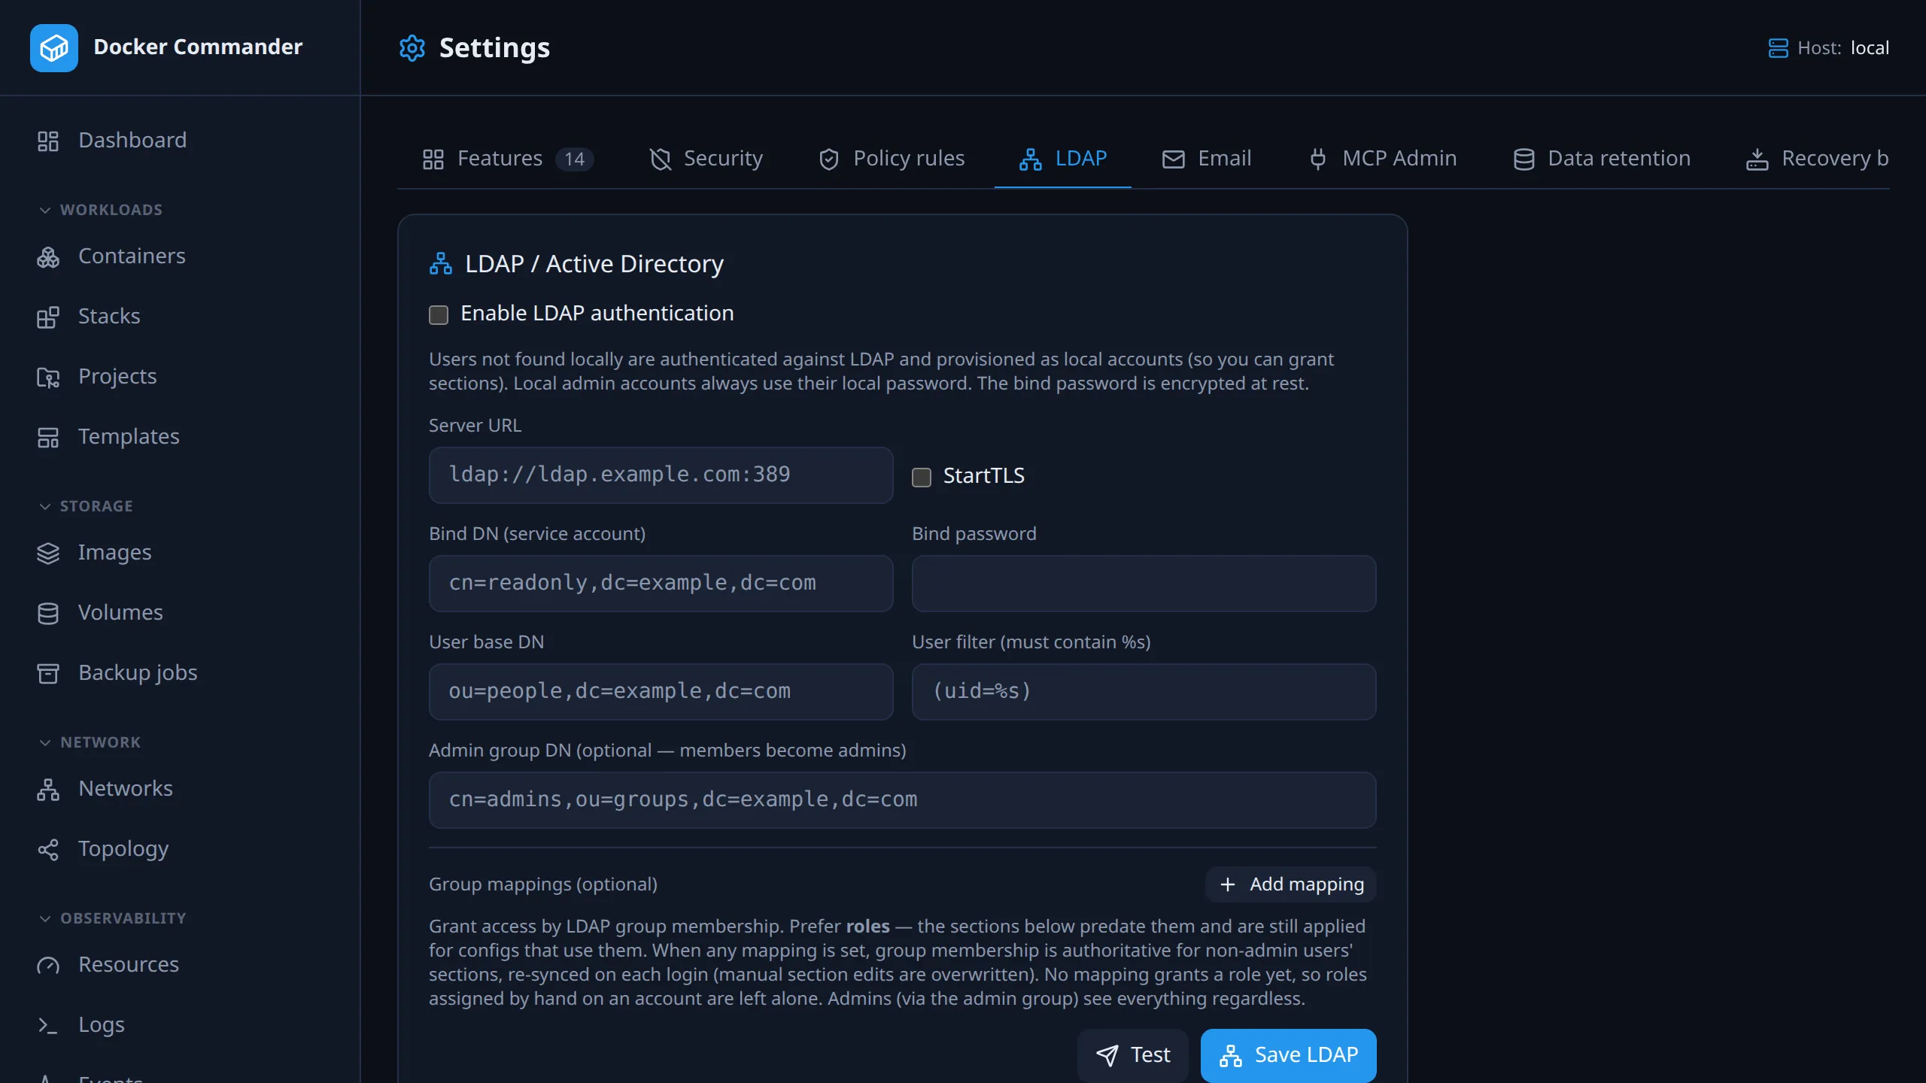Click the Host server icon

1778,48
